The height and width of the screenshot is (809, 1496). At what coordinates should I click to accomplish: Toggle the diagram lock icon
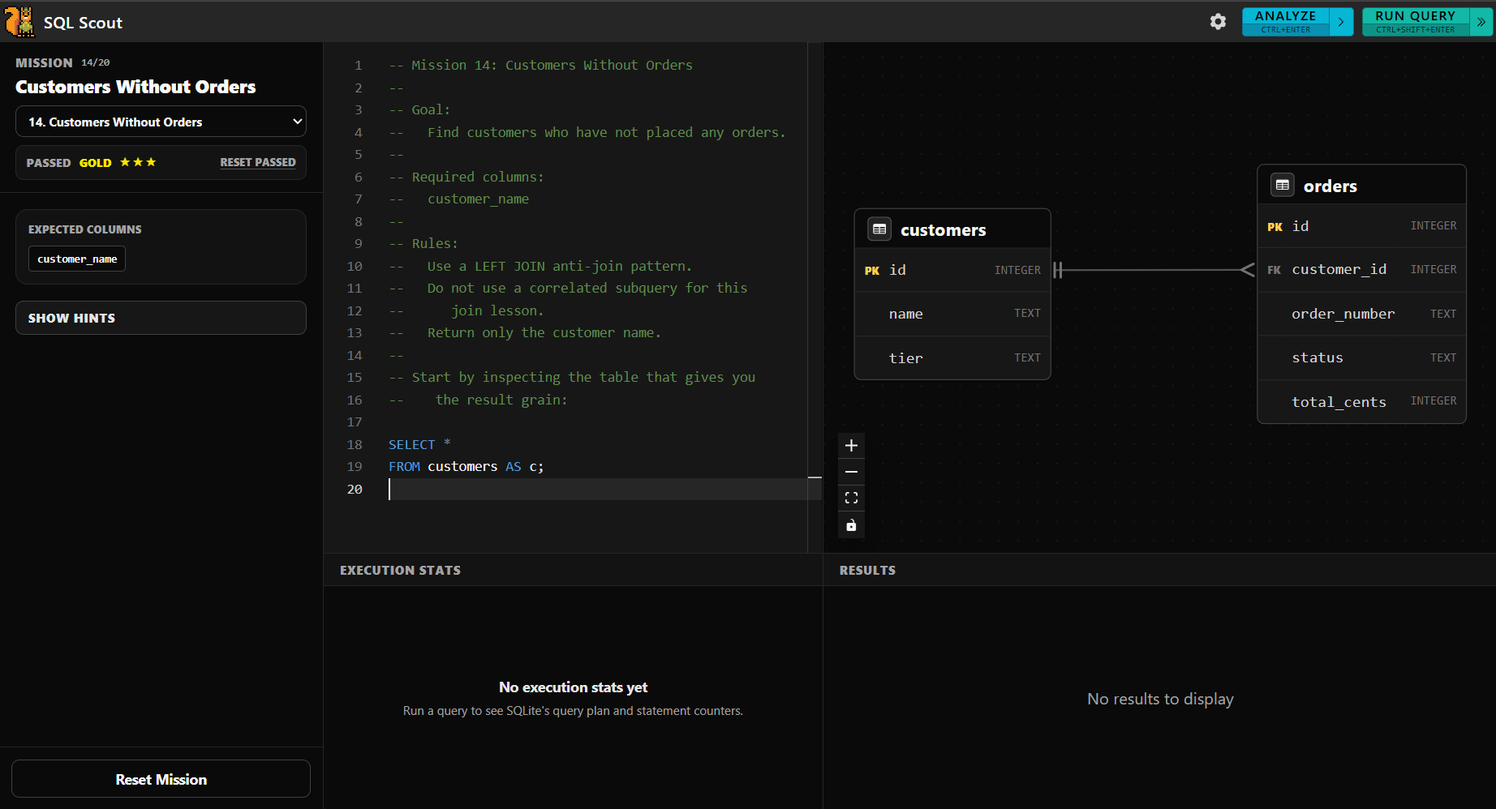point(851,525)
